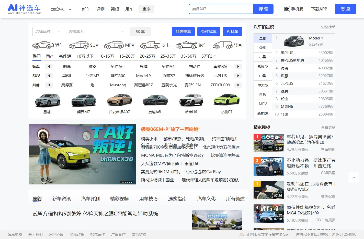Switch to the 选购指南 content tab
This screenshot has height=239, width=364.
pos(177,199)
